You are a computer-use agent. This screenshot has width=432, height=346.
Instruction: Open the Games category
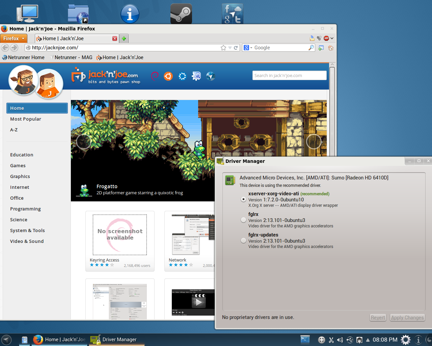(18, 166)
